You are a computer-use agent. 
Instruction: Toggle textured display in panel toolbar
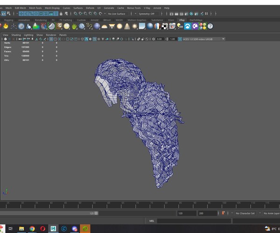tap(99, 39)
